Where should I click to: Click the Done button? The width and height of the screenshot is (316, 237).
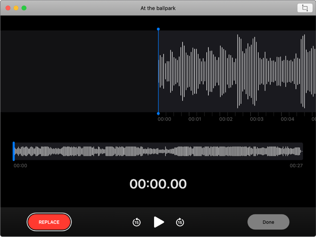click(x=268, y=222)
